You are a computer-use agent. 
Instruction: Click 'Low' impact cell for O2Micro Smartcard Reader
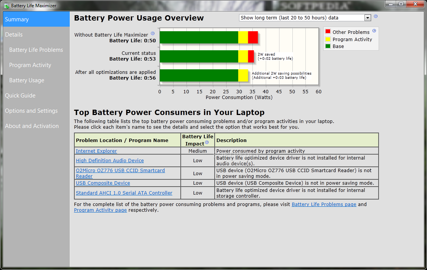pyautogui.click(x=198, y=174)
